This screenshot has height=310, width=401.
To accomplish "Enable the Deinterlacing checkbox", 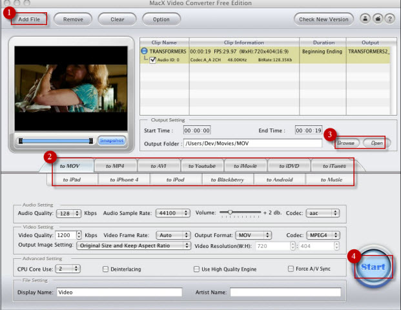I will 105,269.
